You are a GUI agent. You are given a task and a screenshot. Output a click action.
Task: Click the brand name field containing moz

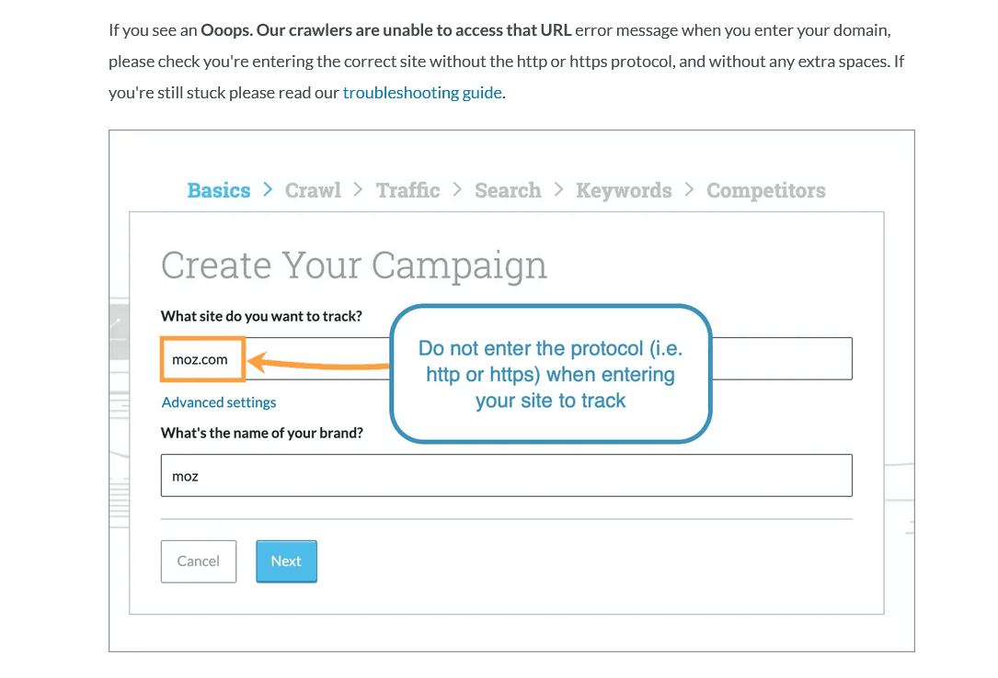tap(506, 476)
